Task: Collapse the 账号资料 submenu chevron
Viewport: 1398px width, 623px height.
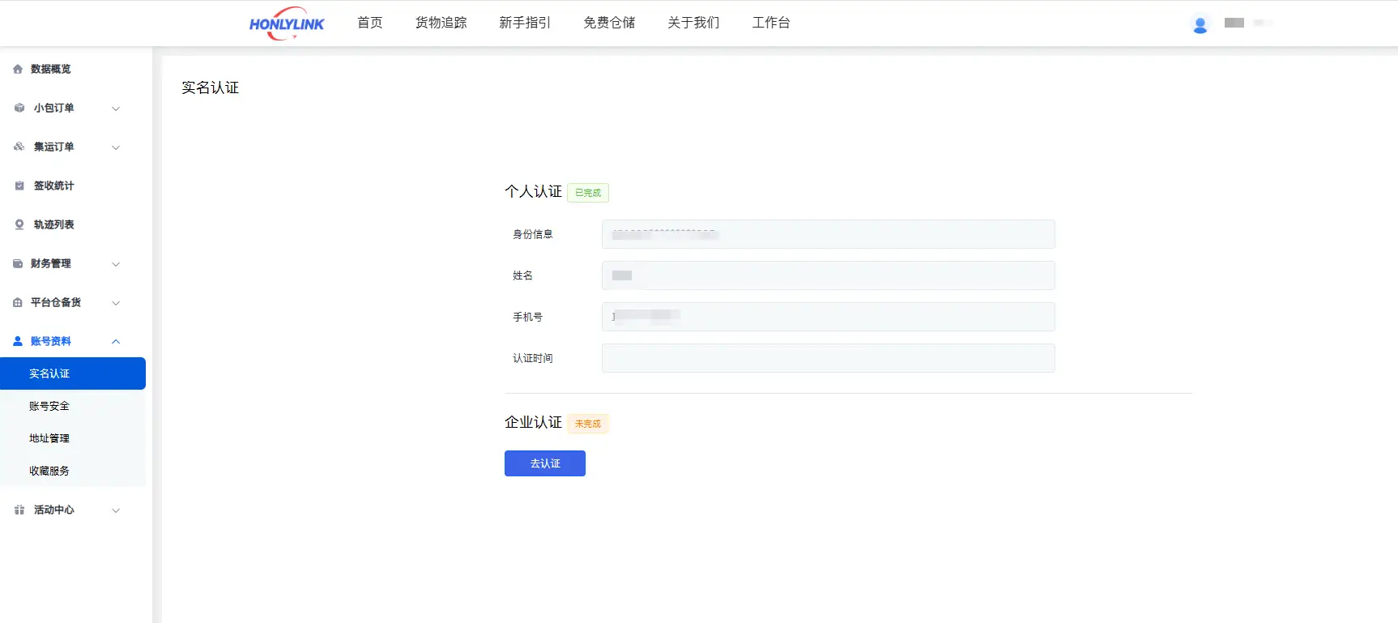Action: [x=116, y=342]
